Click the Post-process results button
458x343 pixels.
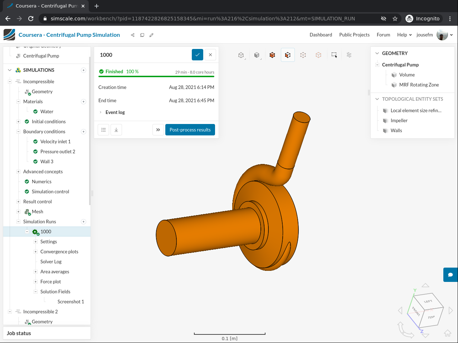pos(190,130)
